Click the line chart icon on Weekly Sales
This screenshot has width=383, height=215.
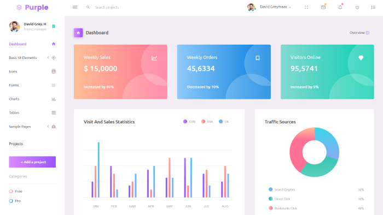pyautogui.click(x=154, y=58)
